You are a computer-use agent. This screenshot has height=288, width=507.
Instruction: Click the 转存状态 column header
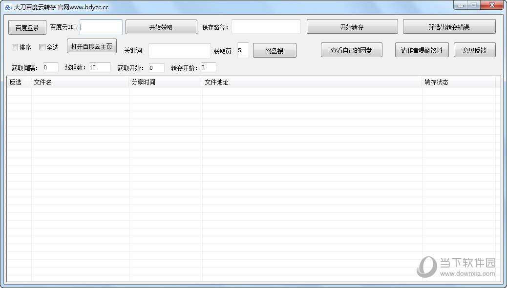(x=459, y=82)
